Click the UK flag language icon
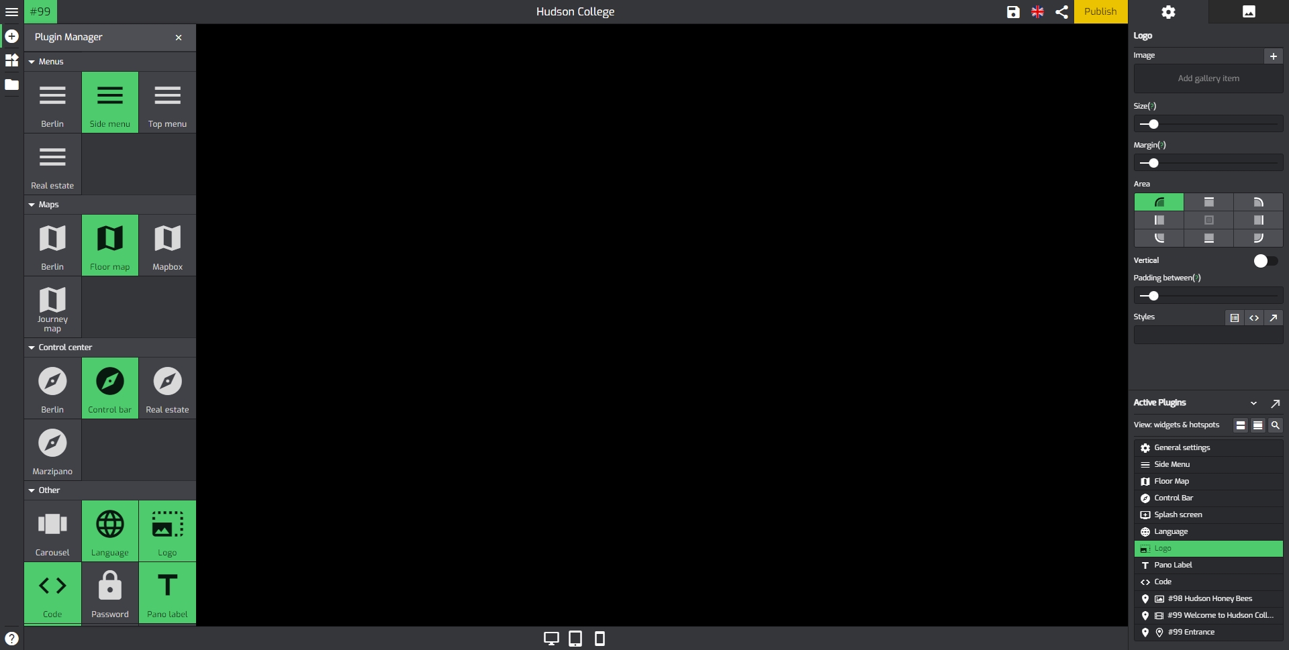Image resolution: width=1289 pixels, height=650 pixels. pyautogui.click(x=1037, y=12)
